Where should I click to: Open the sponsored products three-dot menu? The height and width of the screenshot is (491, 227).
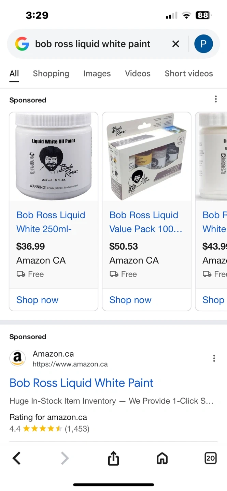[x=215, y=99]
